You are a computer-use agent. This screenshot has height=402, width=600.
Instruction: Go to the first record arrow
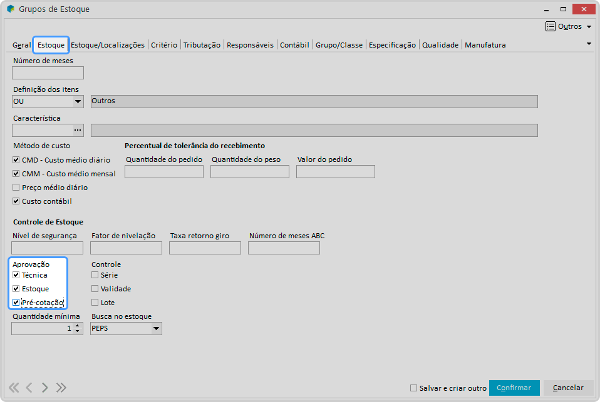pyautogui.click(x=14, y=388)
